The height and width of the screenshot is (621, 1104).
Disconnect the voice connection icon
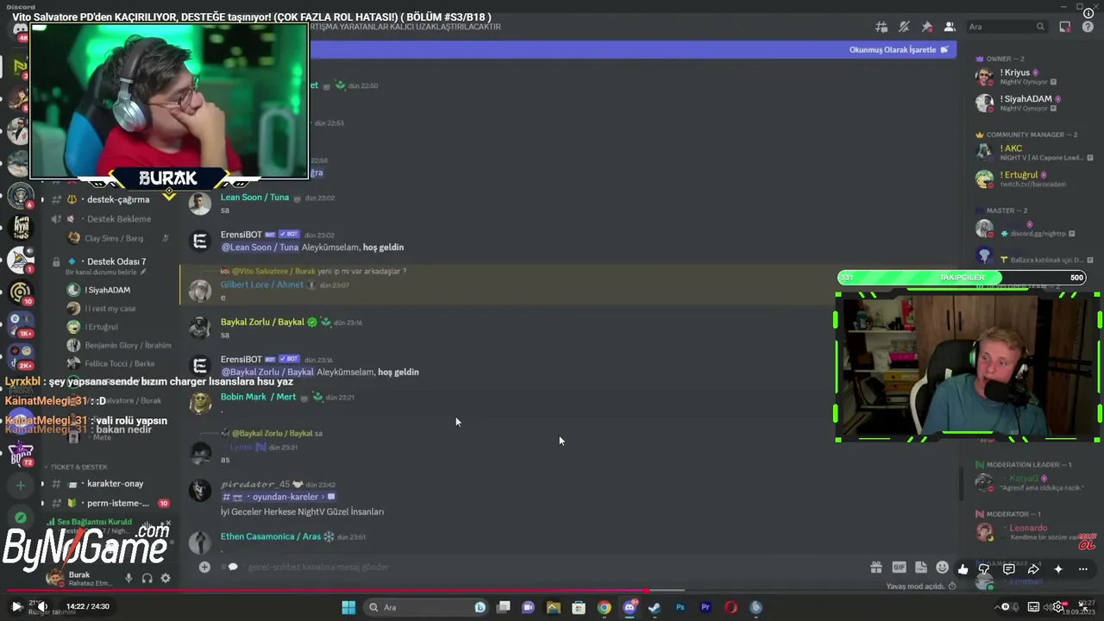(167, 524)
